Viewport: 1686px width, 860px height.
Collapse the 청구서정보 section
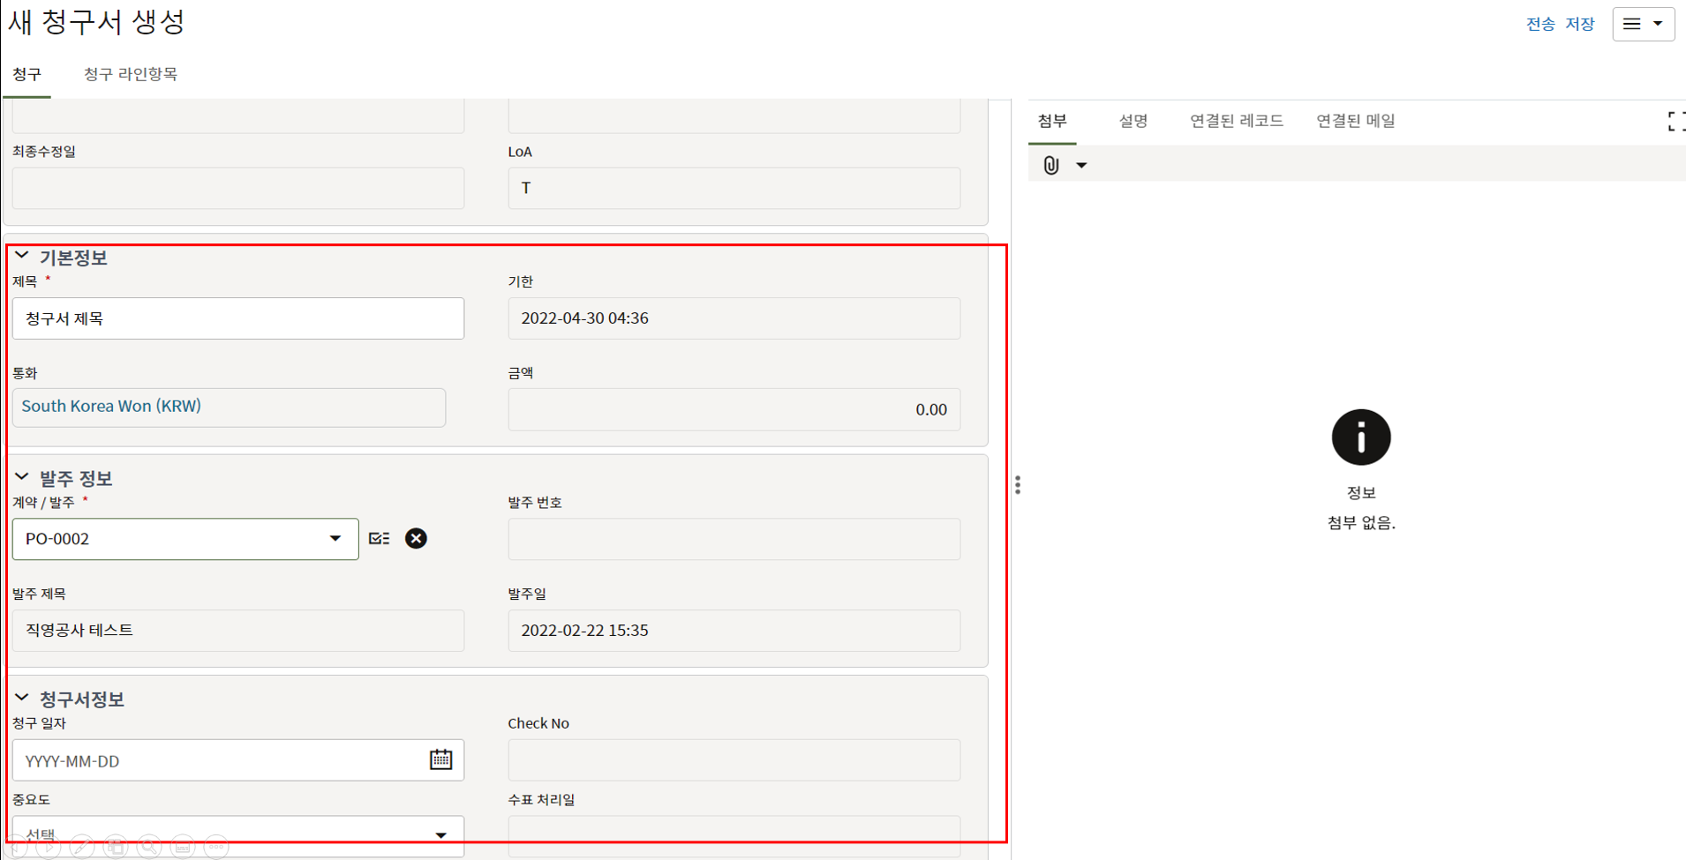click(22, 698)
